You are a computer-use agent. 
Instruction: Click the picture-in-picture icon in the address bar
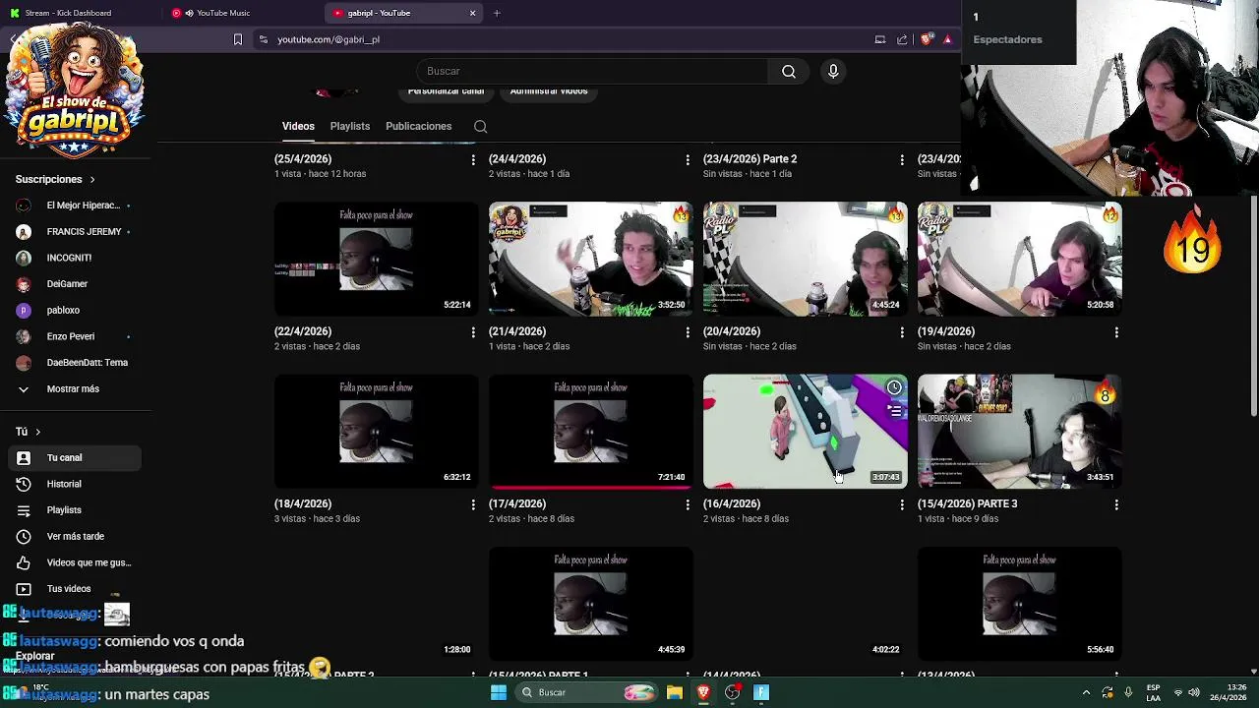coord(880,39)
